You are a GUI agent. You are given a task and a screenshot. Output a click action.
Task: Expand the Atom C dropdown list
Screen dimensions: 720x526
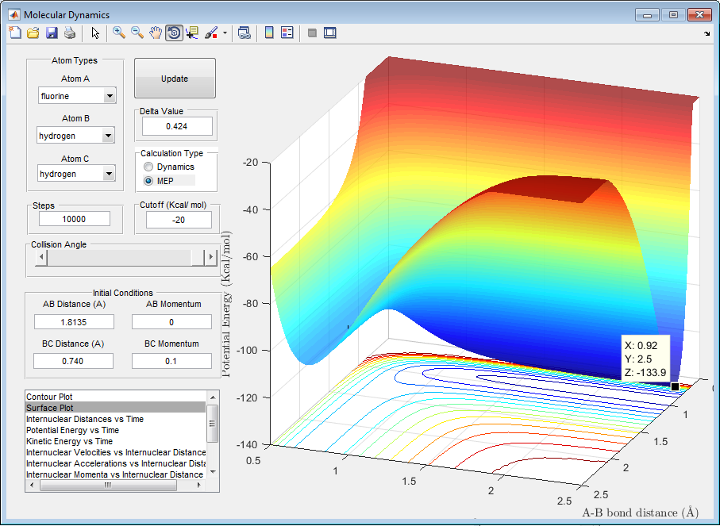(x=110, y=175)
